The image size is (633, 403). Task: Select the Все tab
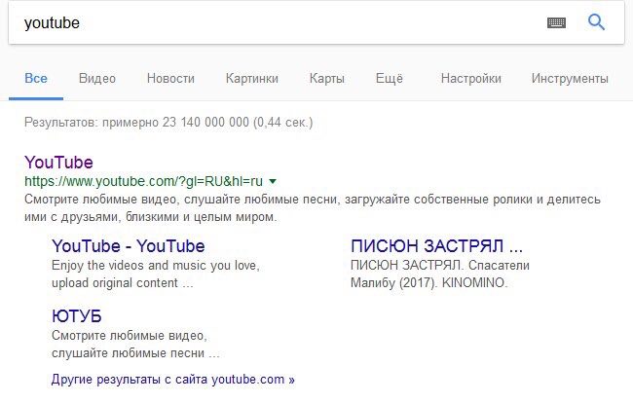pyautogui.click(x=36, y=78)
